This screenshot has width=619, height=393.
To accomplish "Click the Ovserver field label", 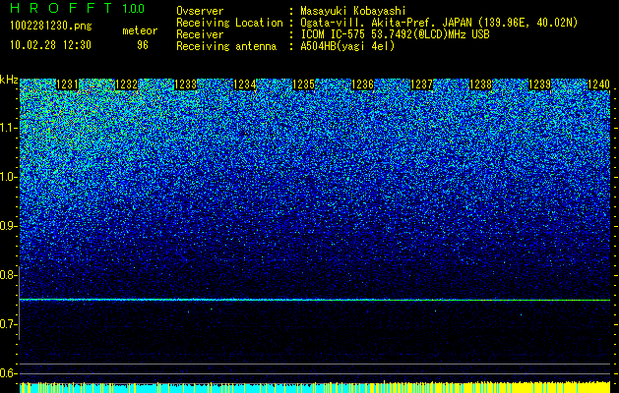I will (x=200, y=11).
